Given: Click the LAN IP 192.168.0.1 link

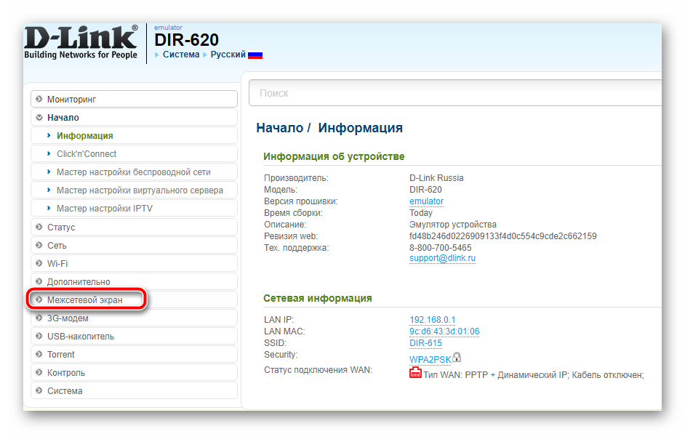Looking at the screenshot, I should [x=432, y=320].
